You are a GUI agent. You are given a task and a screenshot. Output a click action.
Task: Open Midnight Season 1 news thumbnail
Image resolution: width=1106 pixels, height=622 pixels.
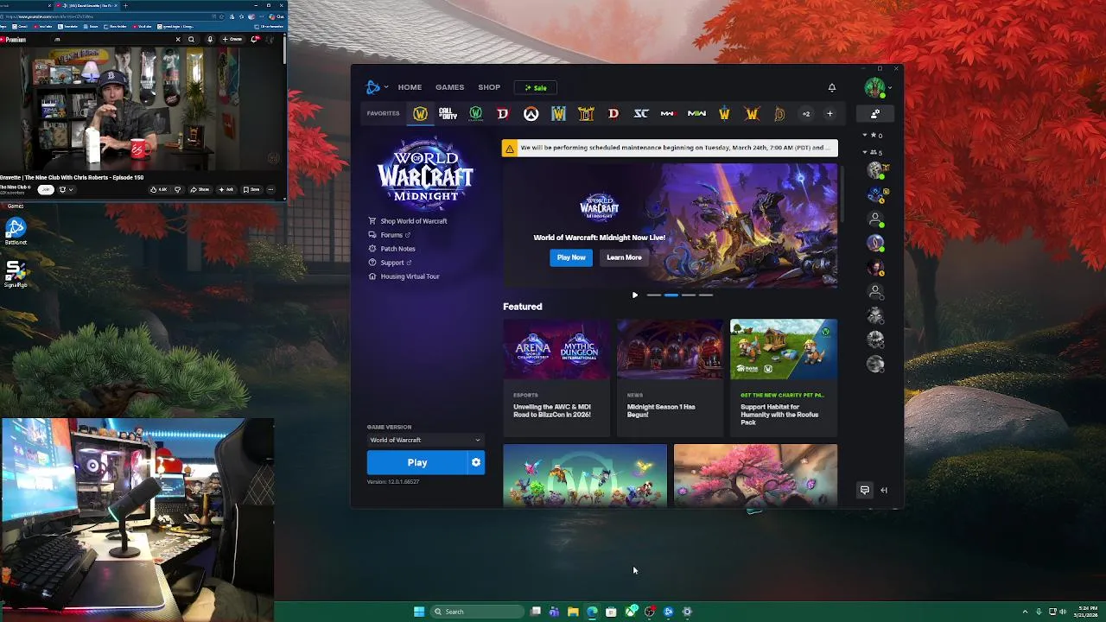coord(670,350)
